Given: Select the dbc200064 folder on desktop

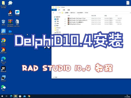Looking at the screenshot, I should [x=4, y=4].
